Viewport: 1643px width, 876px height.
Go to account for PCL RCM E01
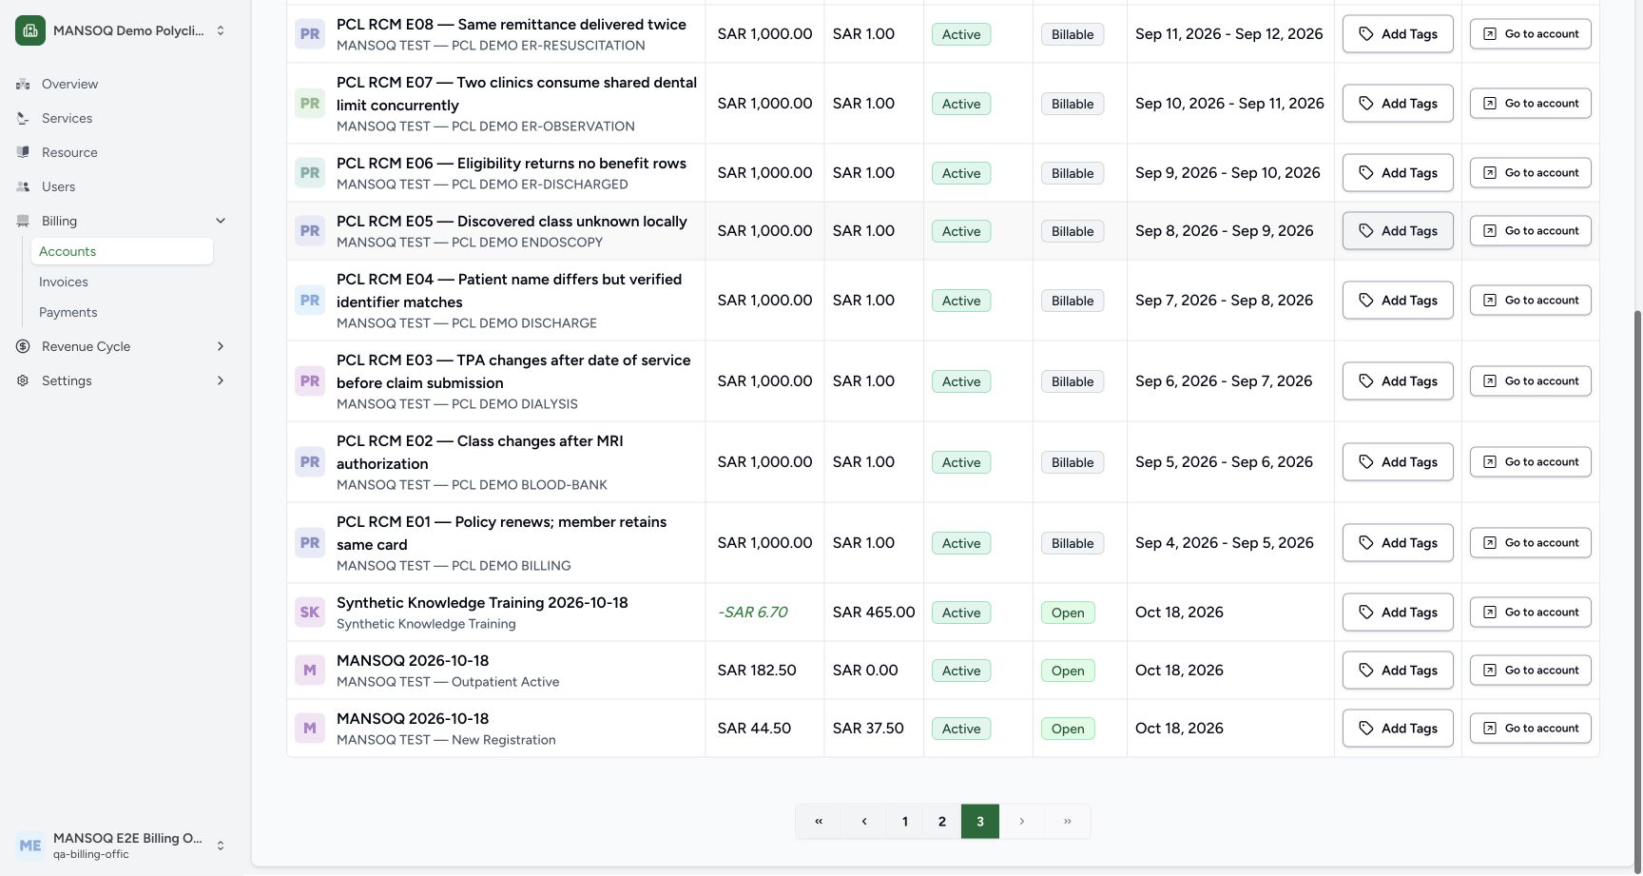[1531, 543]
